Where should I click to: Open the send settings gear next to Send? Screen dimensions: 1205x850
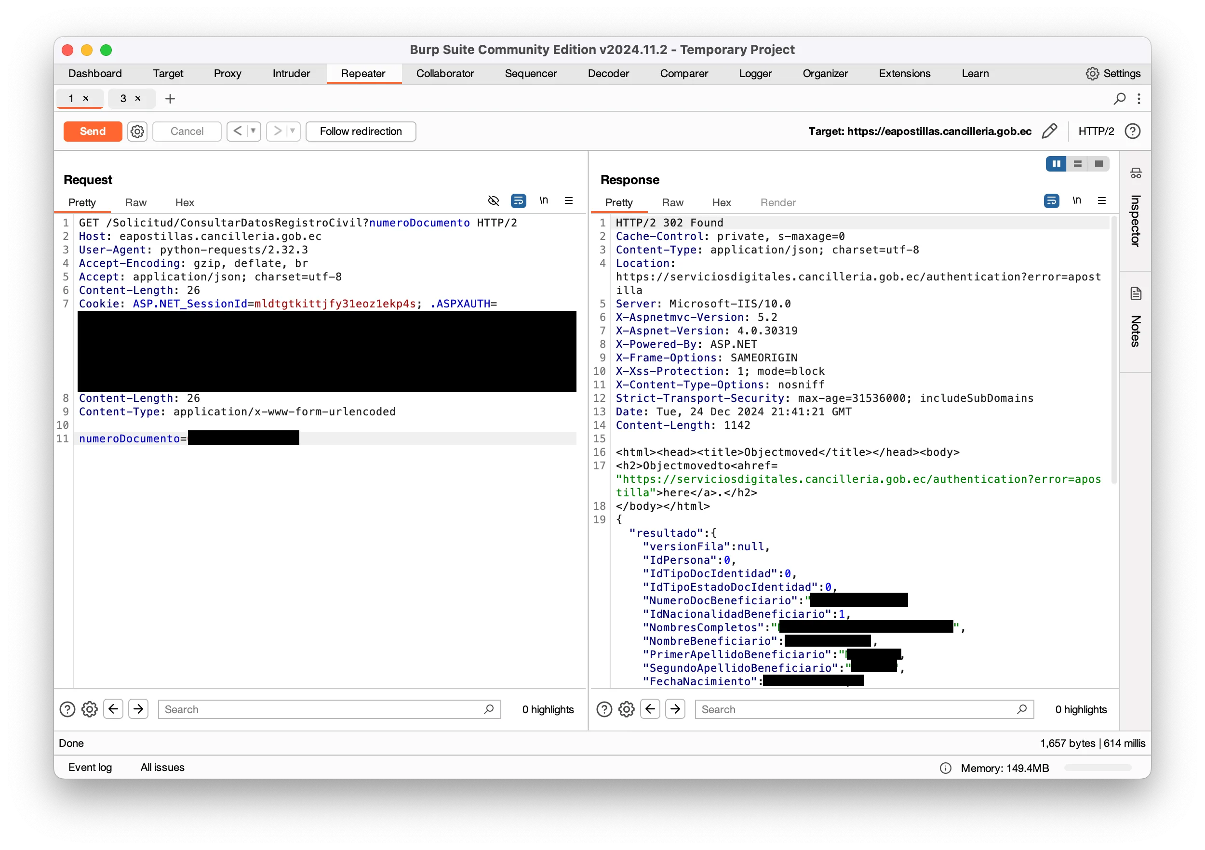click(137, 131)
